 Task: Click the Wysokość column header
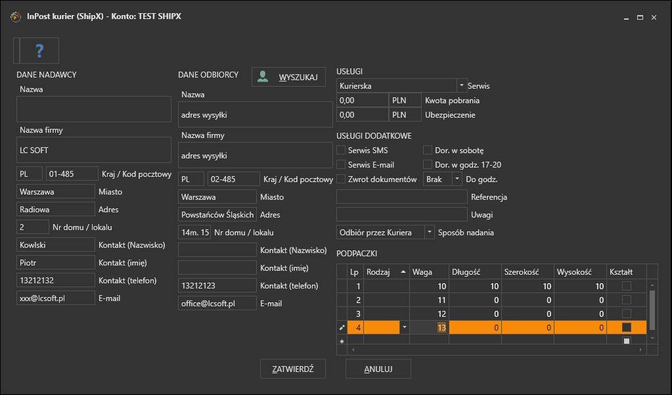coord(580,272)
